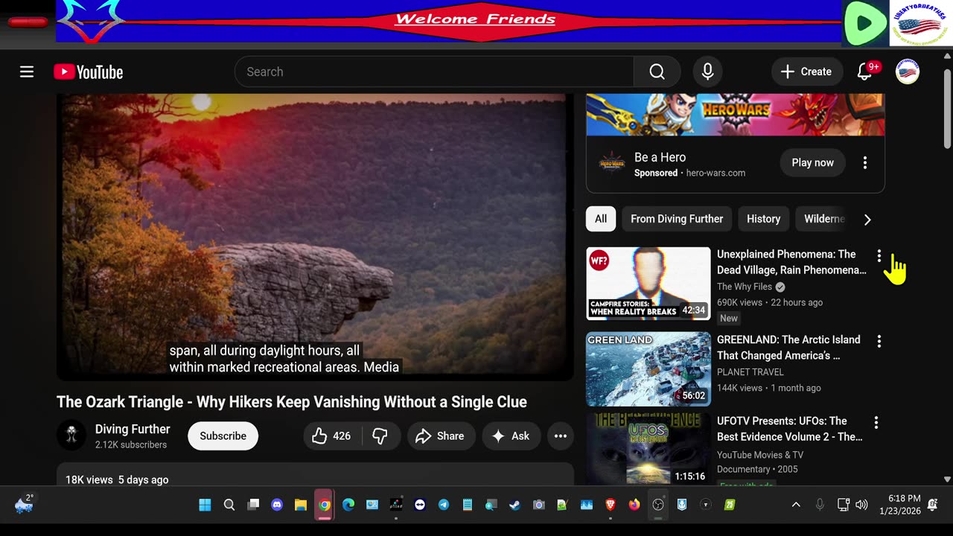This screenshot has height=536, width=953.
Task: Open Telegram from the taskbar
Action: click(444, 505)
